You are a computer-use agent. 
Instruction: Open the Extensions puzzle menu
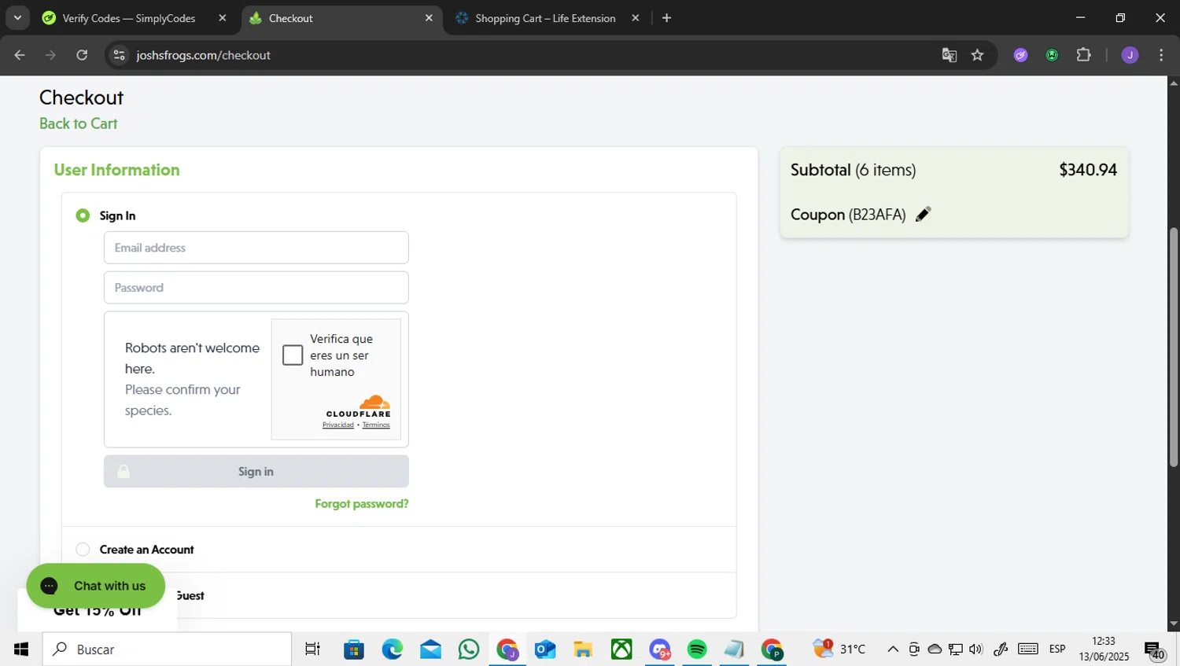(1084, 55)
